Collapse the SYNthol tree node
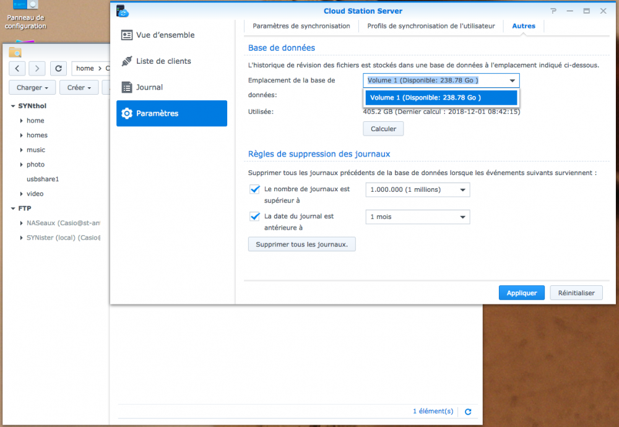 13,106
